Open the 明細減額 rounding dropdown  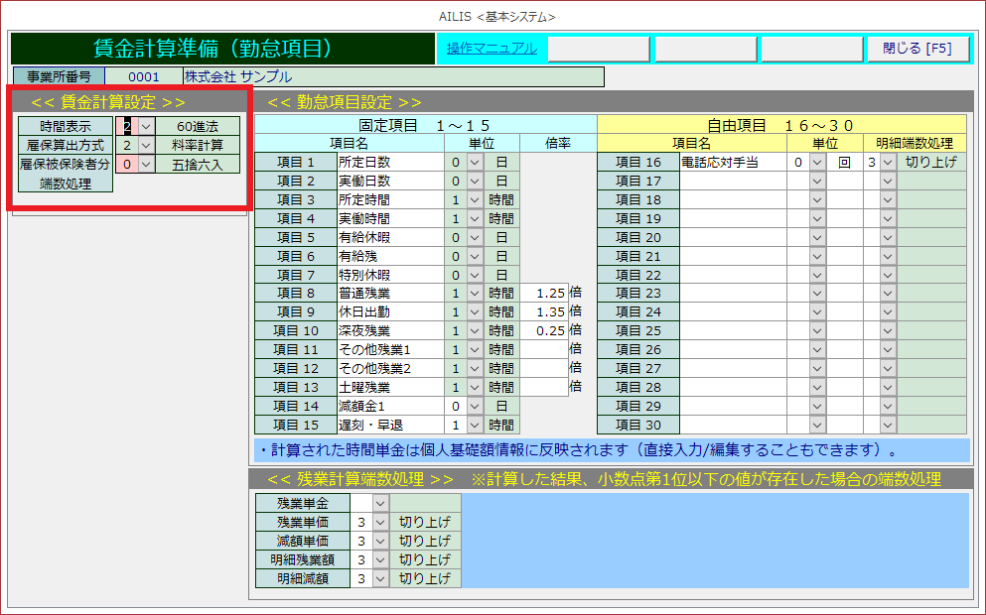pos(380,578)
